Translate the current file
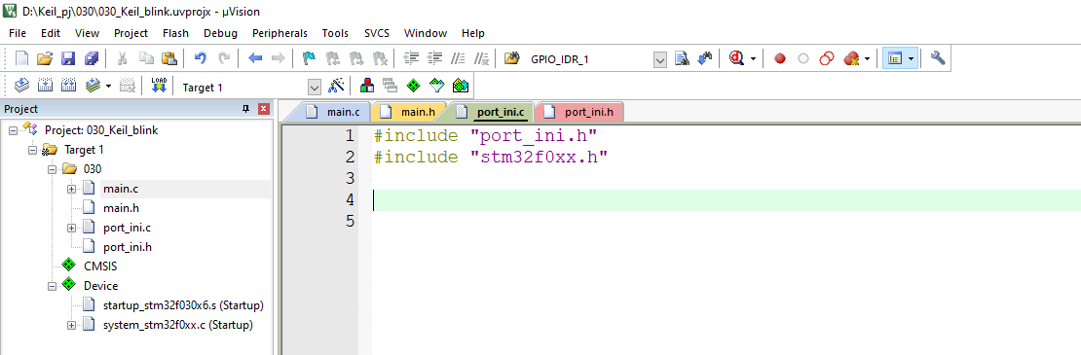 tap(21, 86)
